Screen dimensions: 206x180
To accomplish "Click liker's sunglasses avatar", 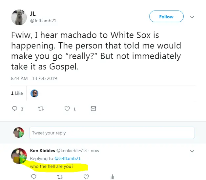I will point(34,93).
